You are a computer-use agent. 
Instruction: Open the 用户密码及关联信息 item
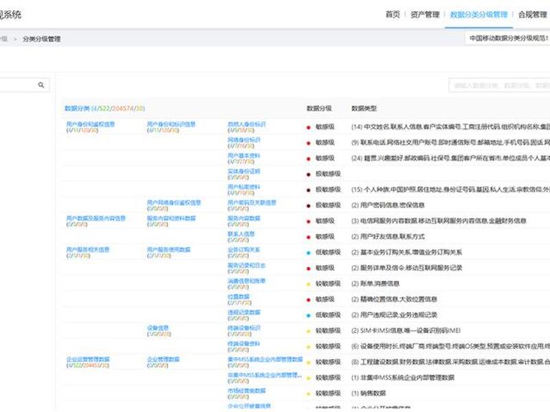tap(252, 203)
